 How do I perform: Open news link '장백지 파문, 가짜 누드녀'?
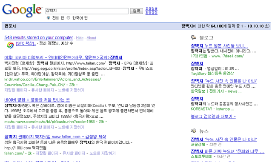pyautogui.click(x=228, y=151)
